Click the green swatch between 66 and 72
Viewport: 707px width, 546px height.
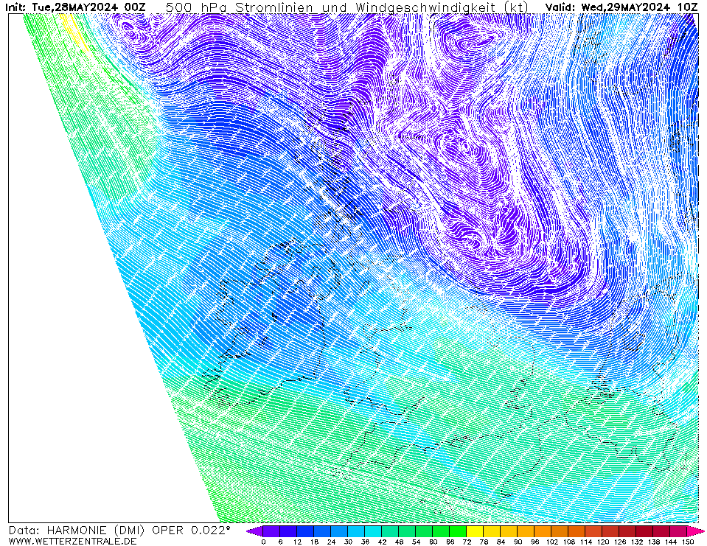pyautogui.click(x=459, y=531)
